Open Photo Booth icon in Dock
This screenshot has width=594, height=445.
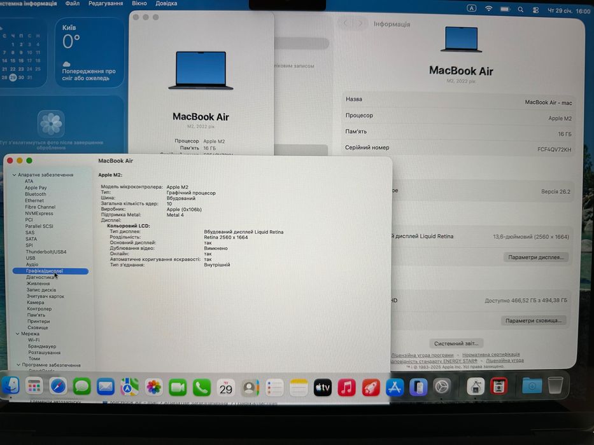pos(499,387)
